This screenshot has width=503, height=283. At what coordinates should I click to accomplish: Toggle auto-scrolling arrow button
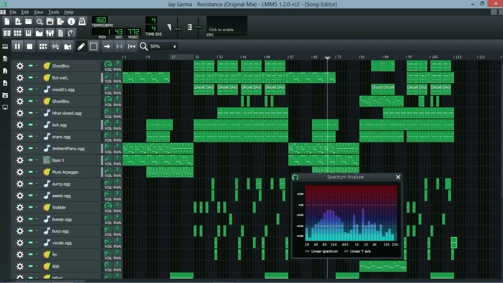(x=107, y=46)
